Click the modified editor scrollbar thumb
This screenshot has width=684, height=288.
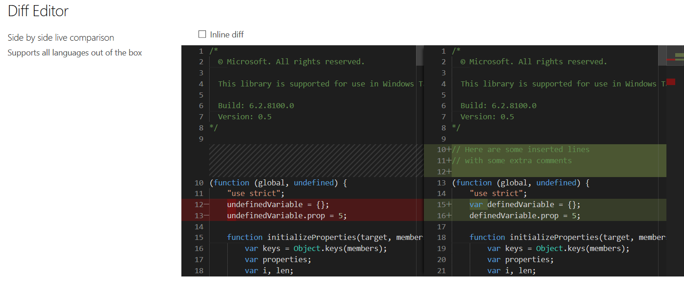coord(662,55)
